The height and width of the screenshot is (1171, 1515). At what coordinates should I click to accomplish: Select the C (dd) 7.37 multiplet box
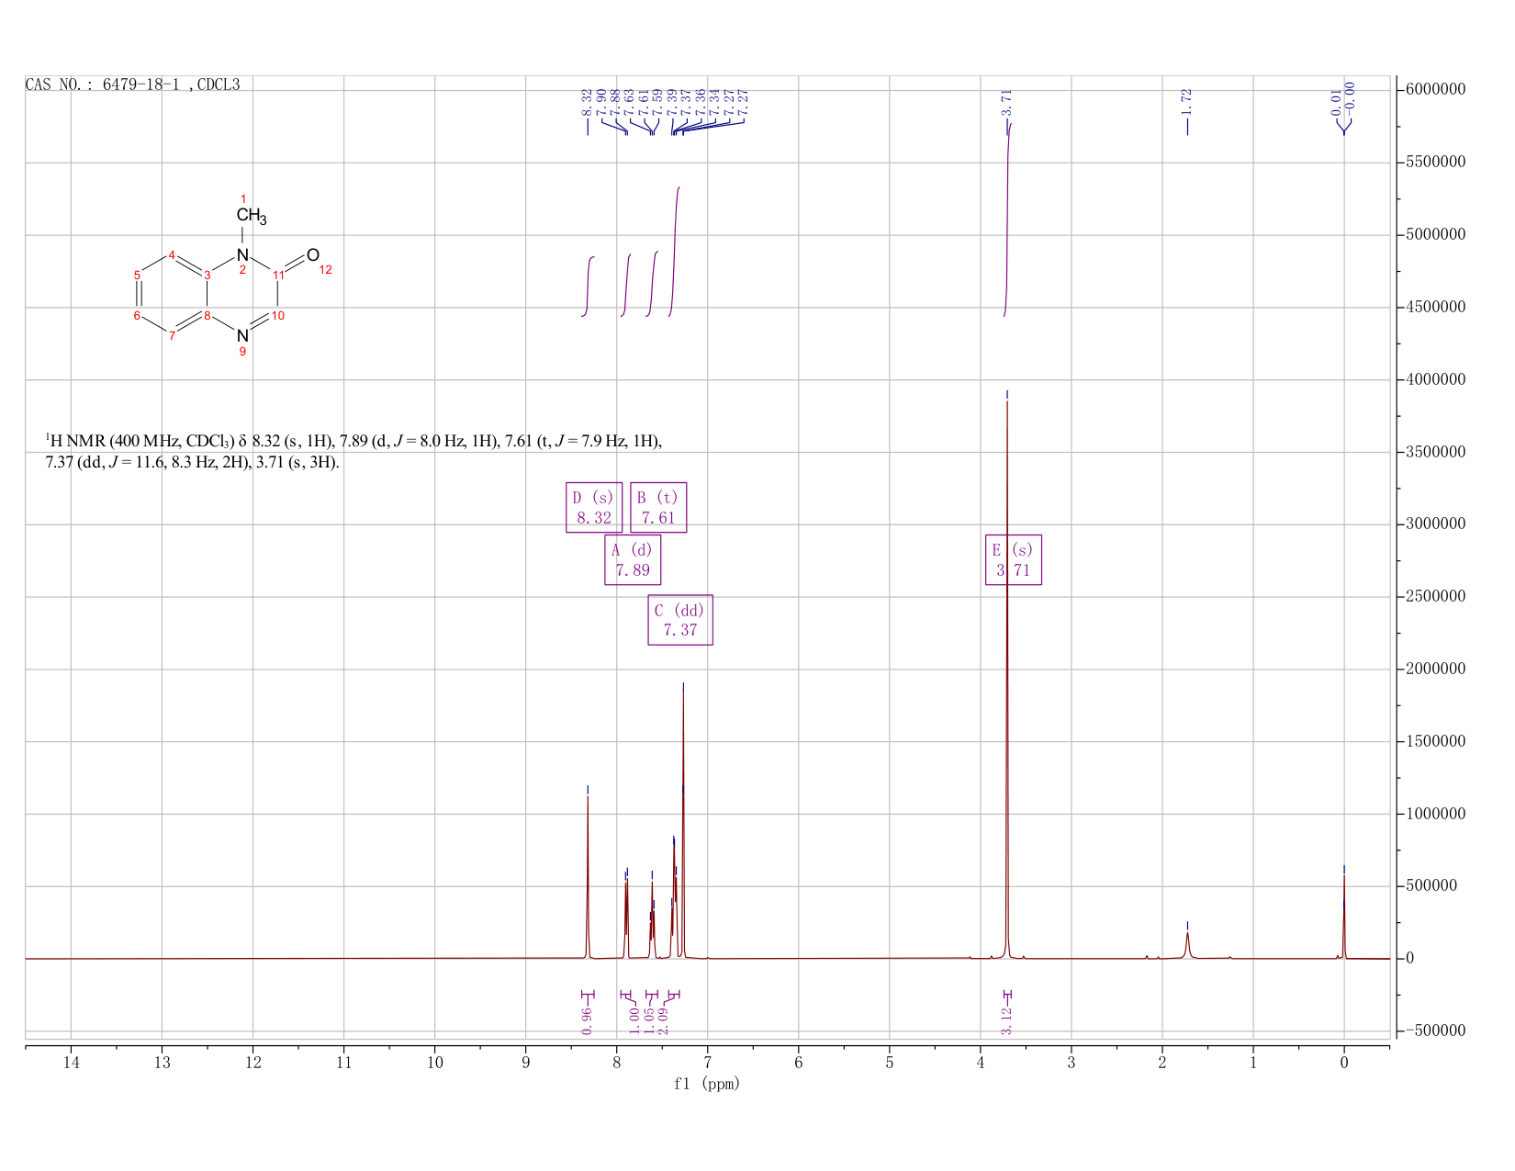pyautogui.click(x=680, y=620)
